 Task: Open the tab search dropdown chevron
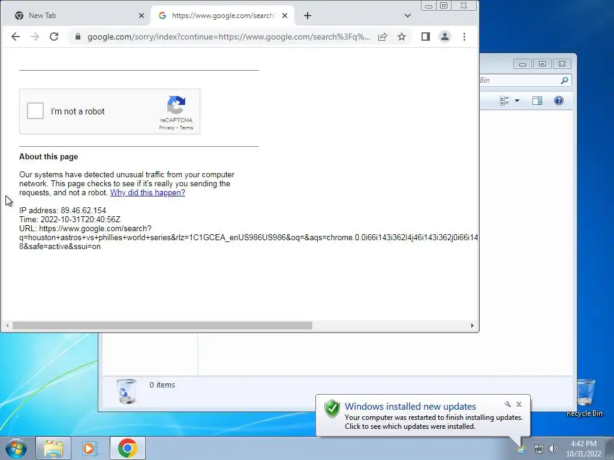pos(408,16)
